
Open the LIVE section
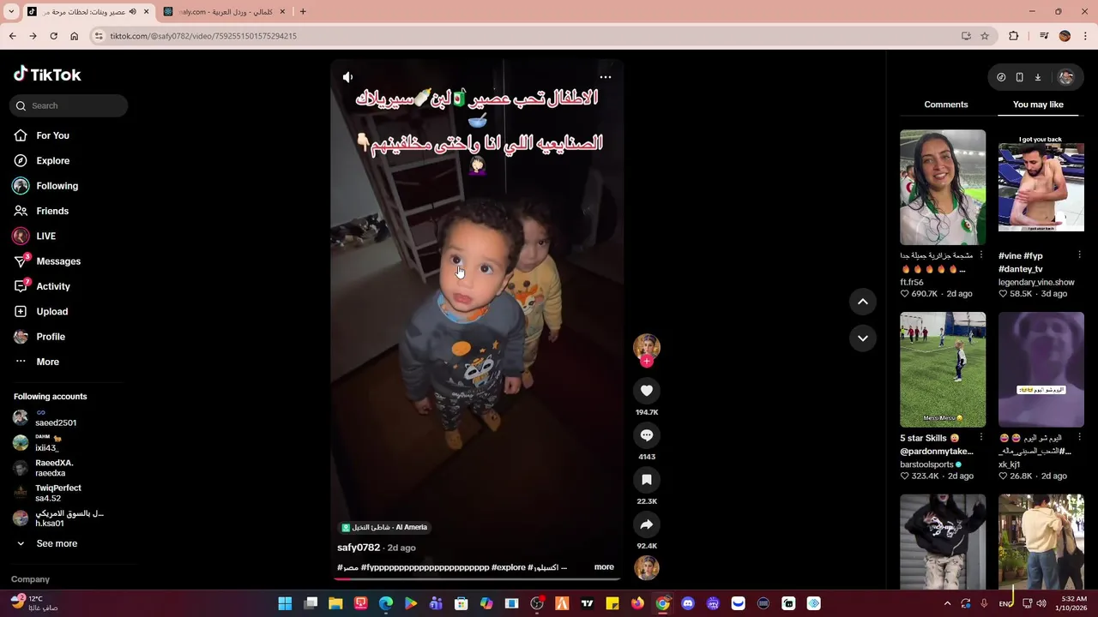[45, 236]
